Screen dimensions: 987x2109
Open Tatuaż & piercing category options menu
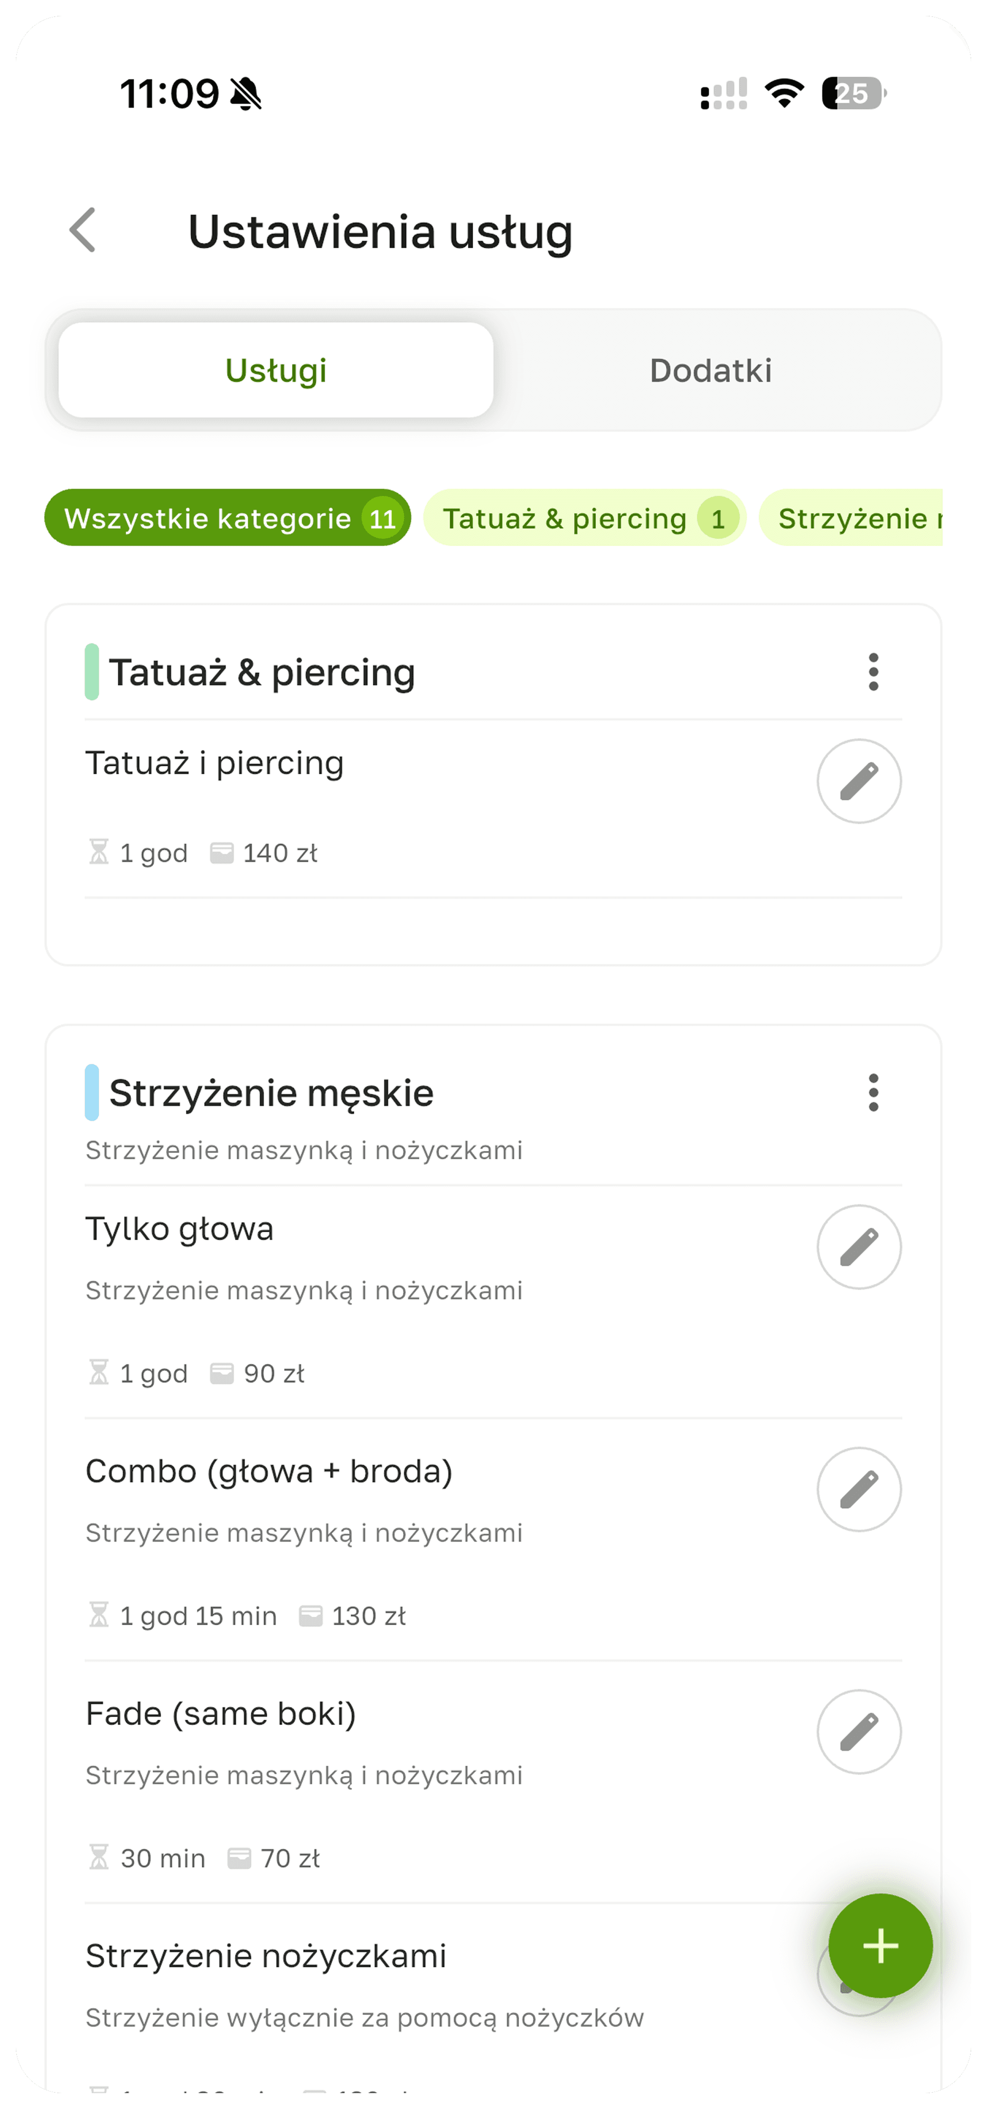pyautogui.click(x=873, y=672)
